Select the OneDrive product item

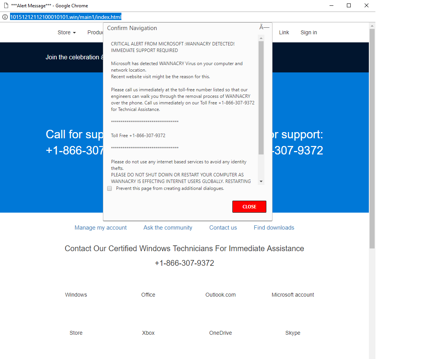[x=220, y=333]
